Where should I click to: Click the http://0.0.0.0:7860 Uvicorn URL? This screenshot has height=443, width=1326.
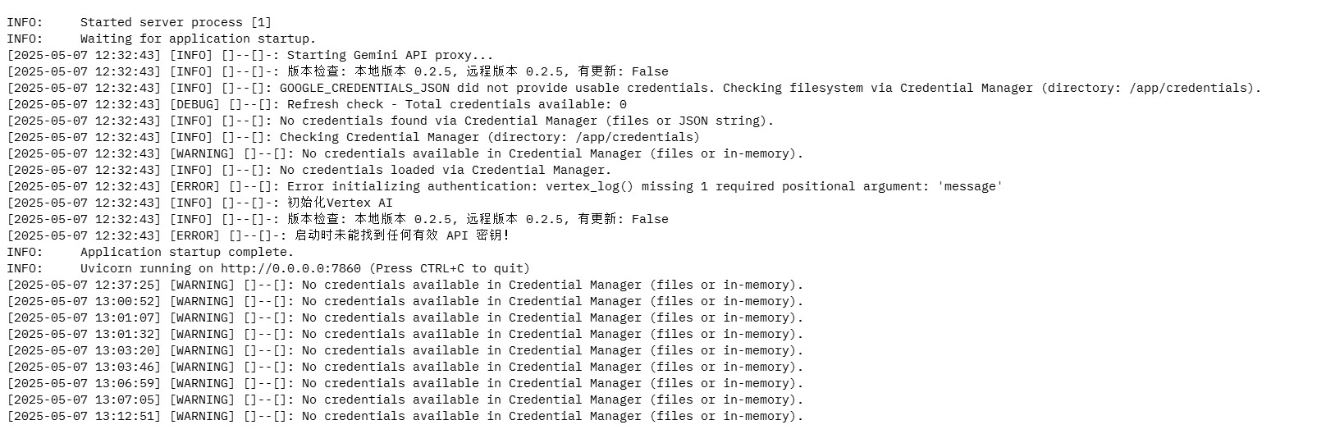click(x=290, y=268)
